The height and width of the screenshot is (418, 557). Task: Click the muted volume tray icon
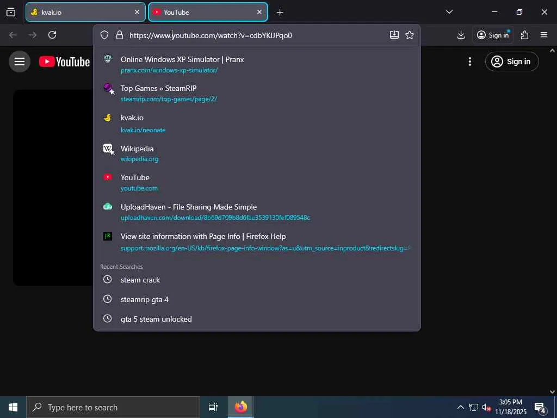pos(486,407)
